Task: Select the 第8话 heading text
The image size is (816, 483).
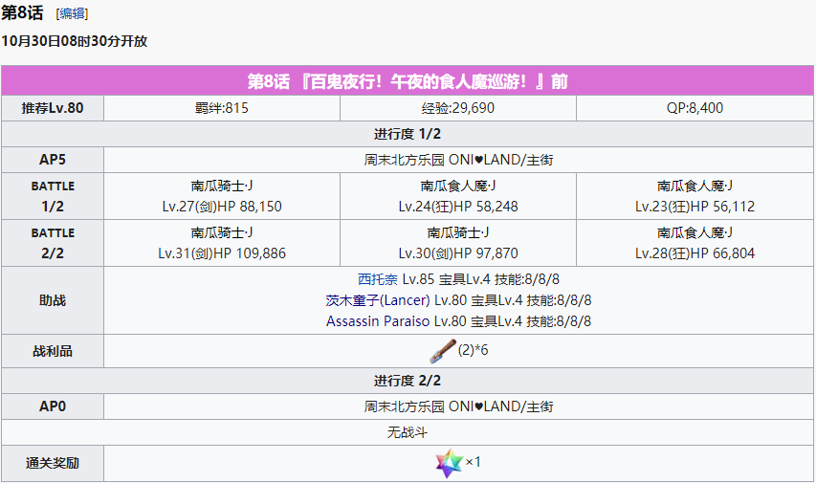Action: pyautogui.click(x=22, y=13)
